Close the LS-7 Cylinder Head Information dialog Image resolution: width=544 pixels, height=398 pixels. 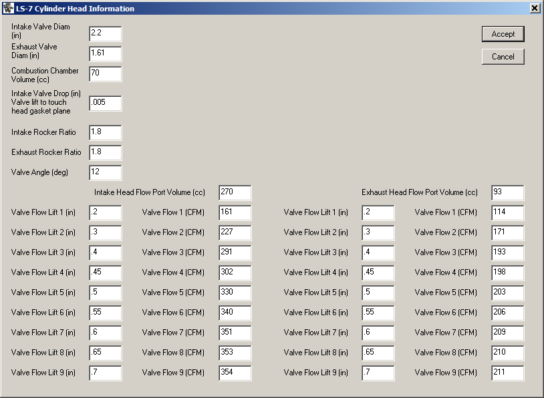[x=535, y=8]
